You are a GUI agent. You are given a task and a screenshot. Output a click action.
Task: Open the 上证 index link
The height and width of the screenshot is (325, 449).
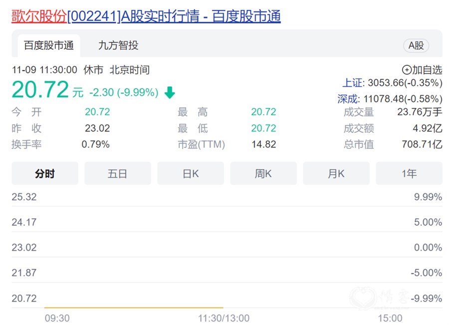[x=352, y=83]
